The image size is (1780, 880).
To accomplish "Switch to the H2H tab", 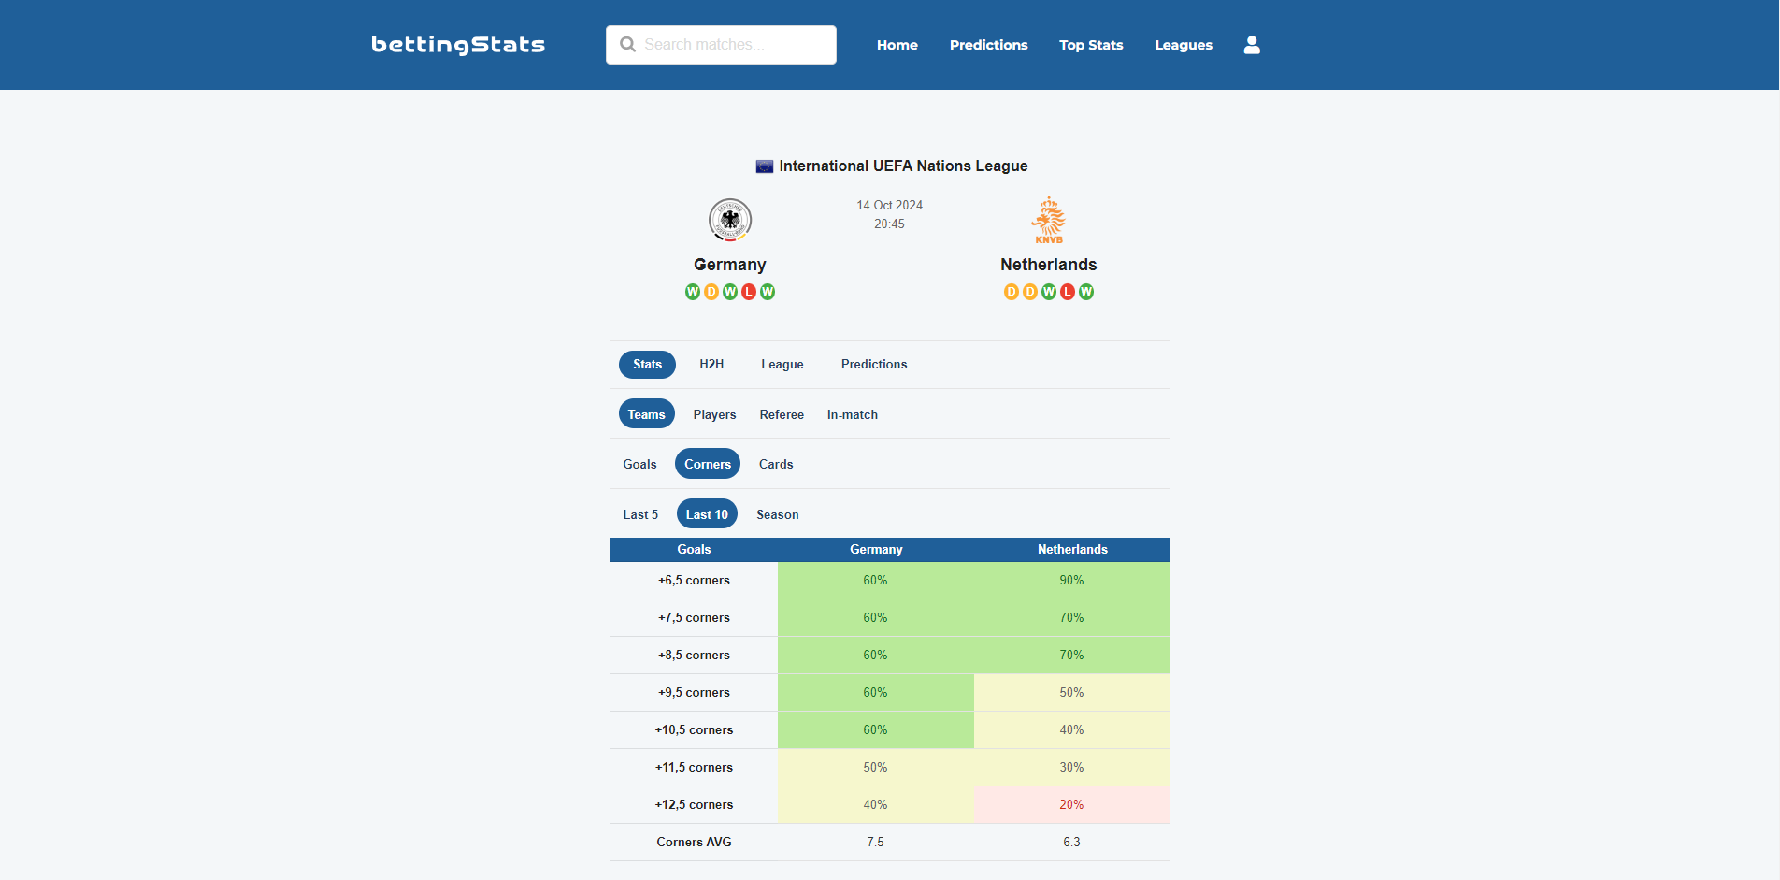I will [711, 365].
